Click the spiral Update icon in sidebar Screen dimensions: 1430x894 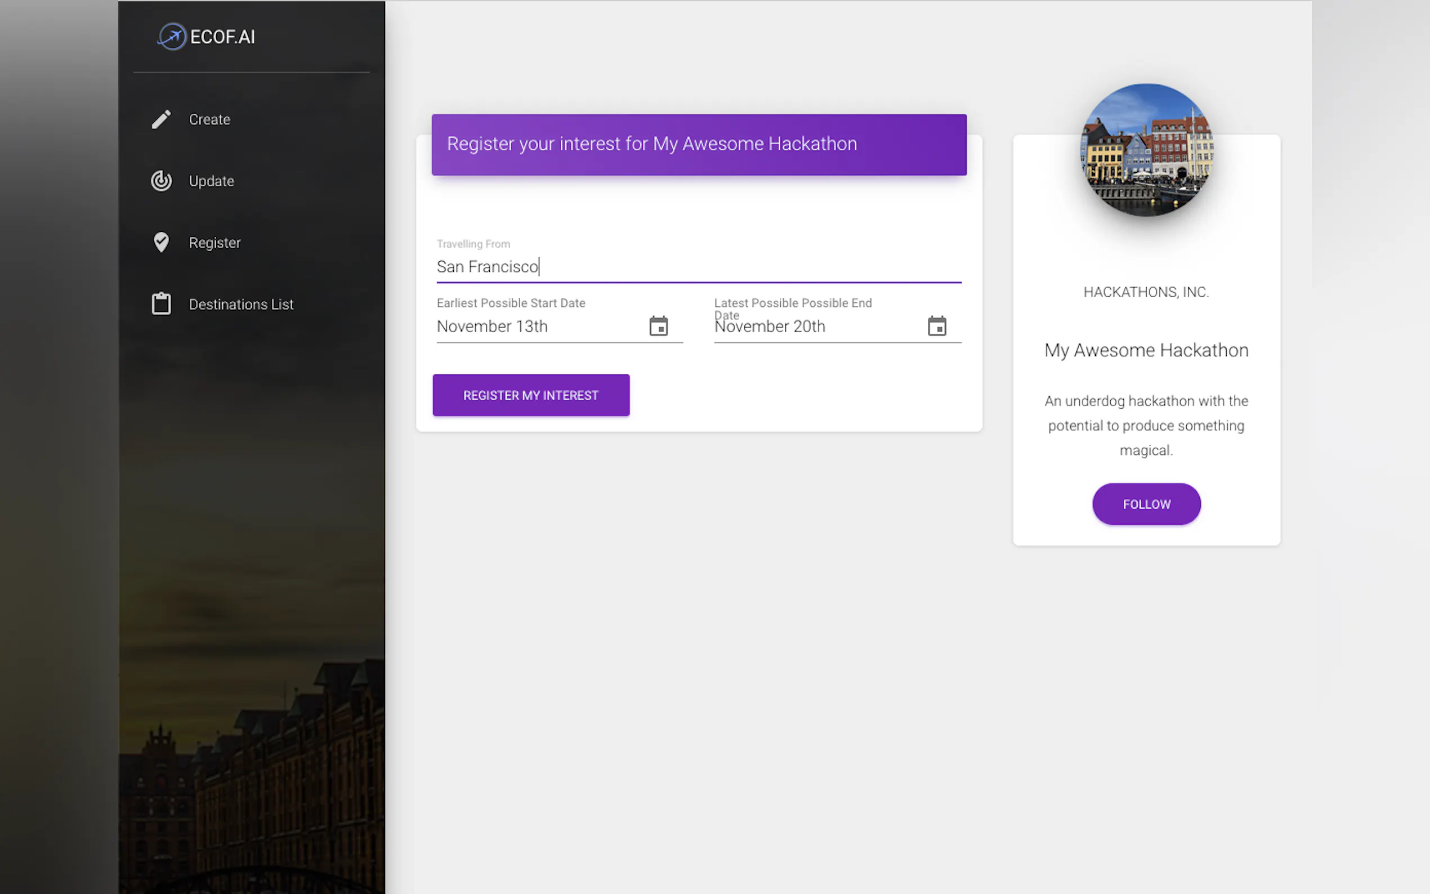pos(161,181)
